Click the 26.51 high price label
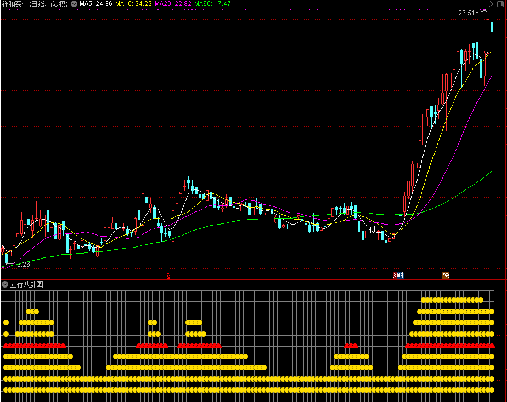This screenshot has width=507, height=402. [x=467, y=13]
